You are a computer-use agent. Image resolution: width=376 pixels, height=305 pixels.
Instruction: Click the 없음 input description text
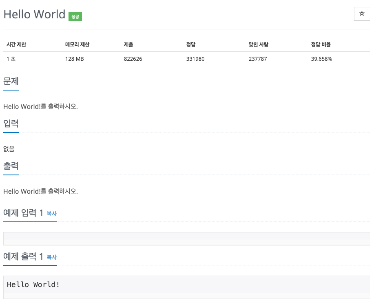coord(9,149)
